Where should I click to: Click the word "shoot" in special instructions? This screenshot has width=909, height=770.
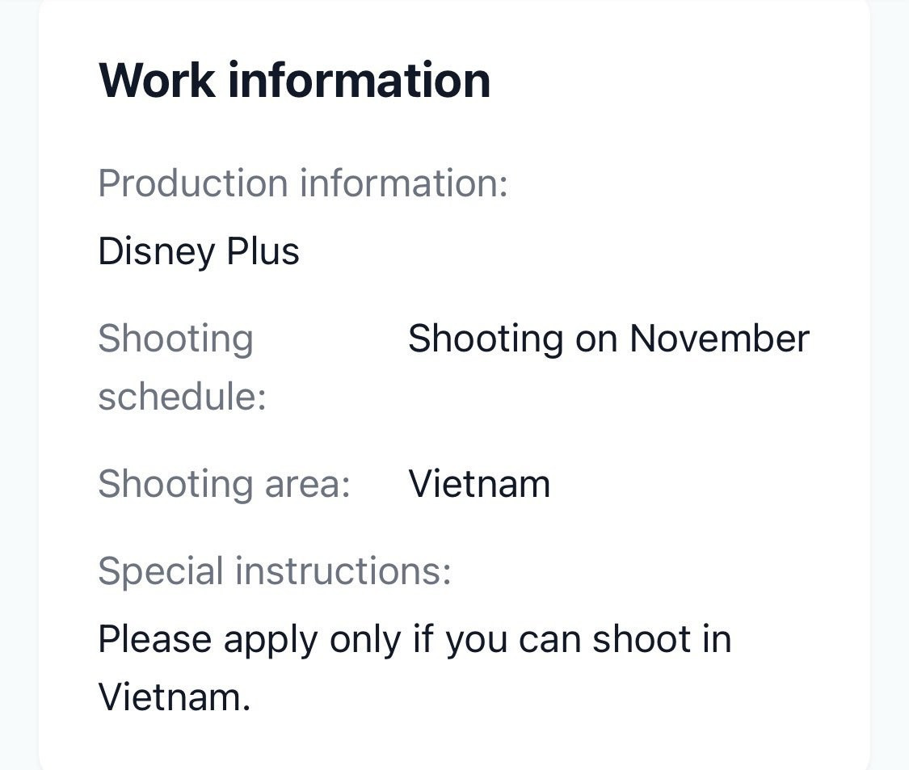(x=642, y=639)
